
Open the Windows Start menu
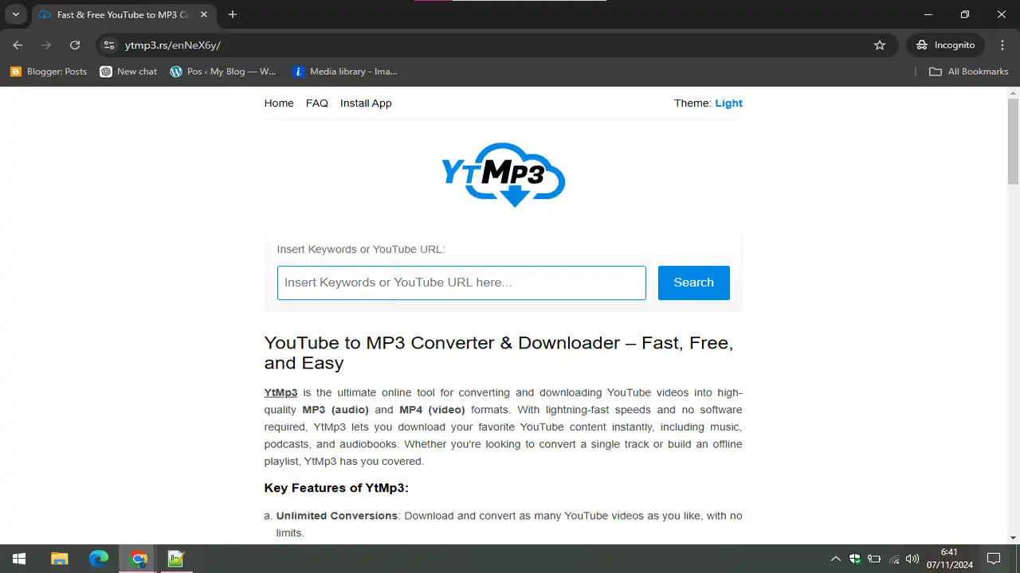[x=19, y=559]
